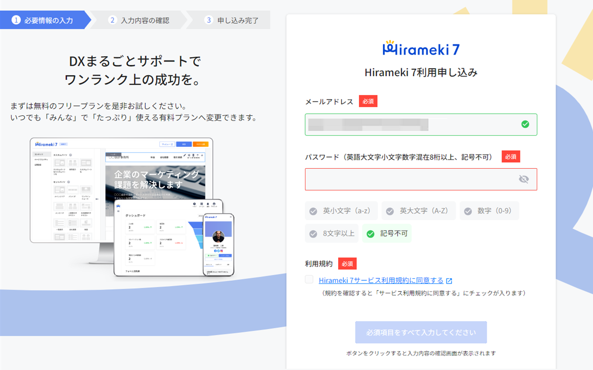Focus the パスワード input field
Image resolution: width=593 pixels, height=370 pixels.
(x=421, y=179)
